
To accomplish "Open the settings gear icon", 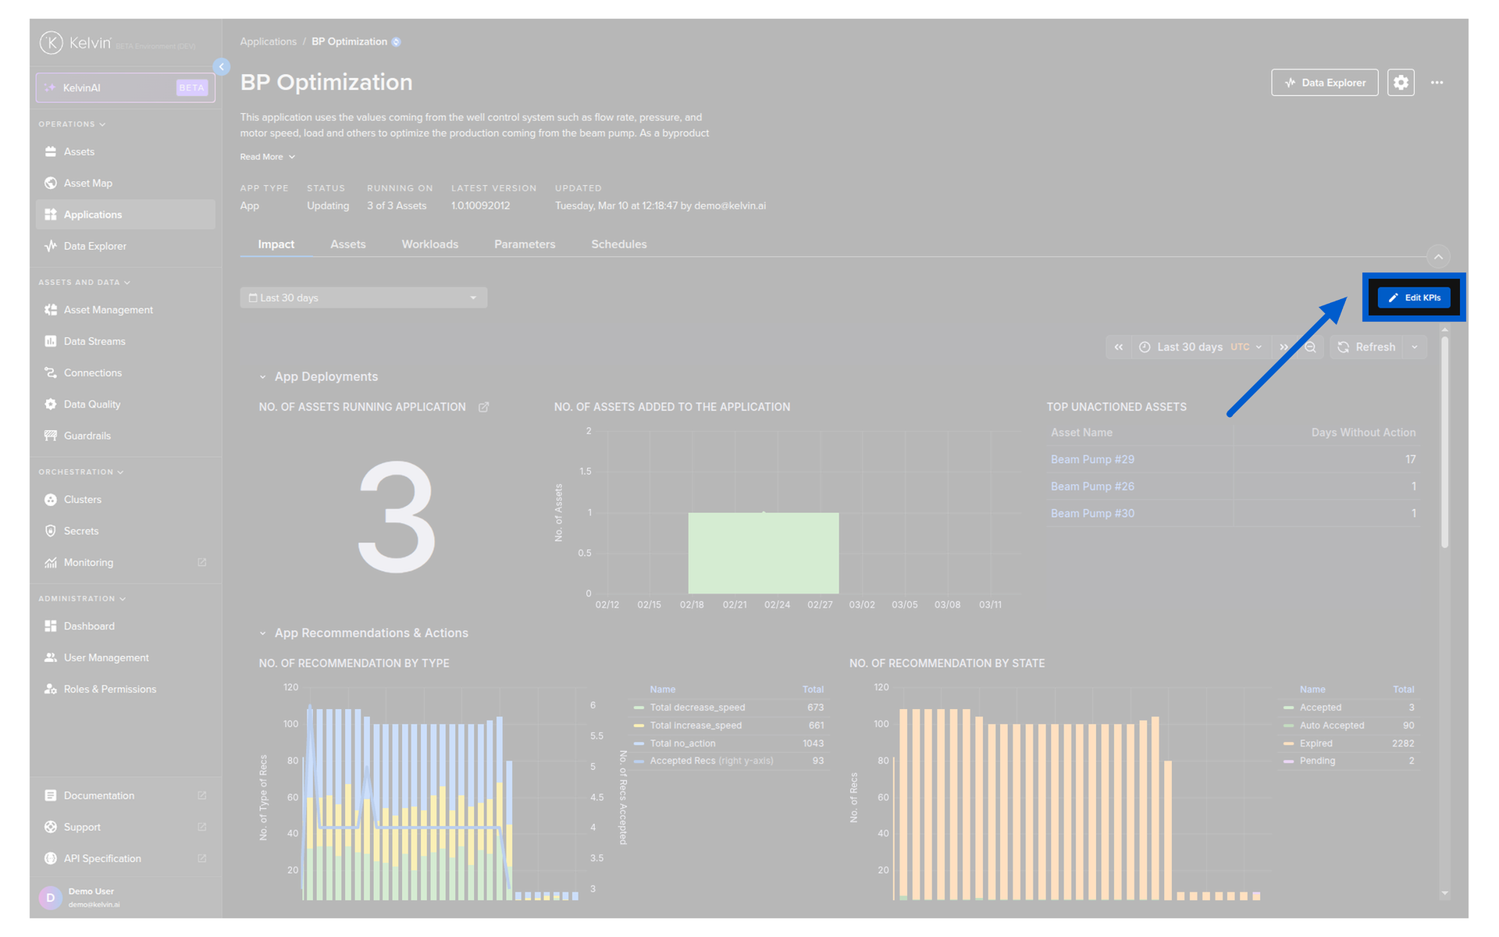I will click(x=1401, y=82).
